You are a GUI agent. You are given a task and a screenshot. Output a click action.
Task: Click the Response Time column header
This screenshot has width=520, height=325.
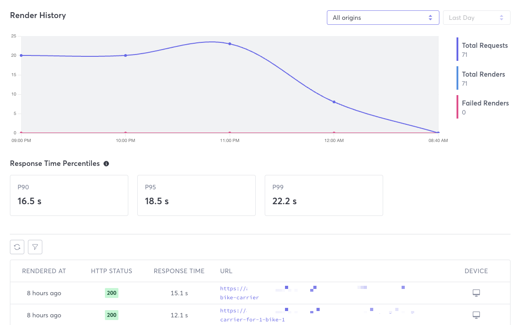179,271
